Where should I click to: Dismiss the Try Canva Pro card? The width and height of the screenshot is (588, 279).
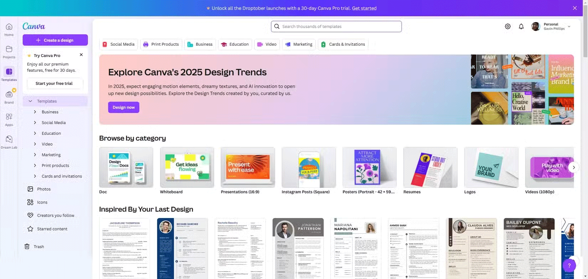(81, 55)
